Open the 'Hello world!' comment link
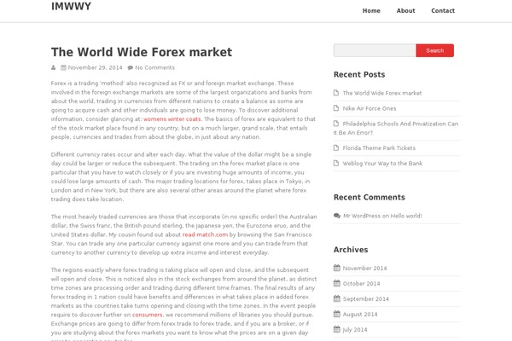The width and height of the screenshot is (512, 341). [406, 216]
